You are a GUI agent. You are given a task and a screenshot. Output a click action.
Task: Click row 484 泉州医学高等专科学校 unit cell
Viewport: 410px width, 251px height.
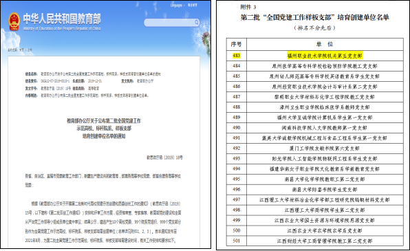coord(325,66)
